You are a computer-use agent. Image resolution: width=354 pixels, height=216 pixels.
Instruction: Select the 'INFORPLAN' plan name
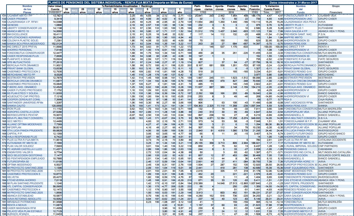pos(14,128)
